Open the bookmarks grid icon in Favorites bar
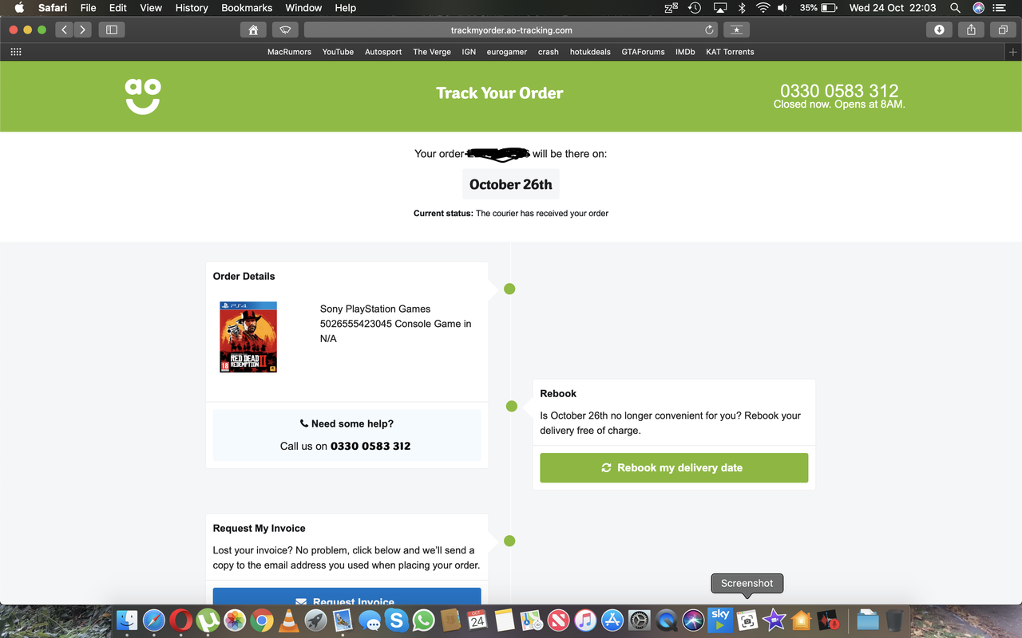This screenshot has width=1022, height=638. coord(16,52)
